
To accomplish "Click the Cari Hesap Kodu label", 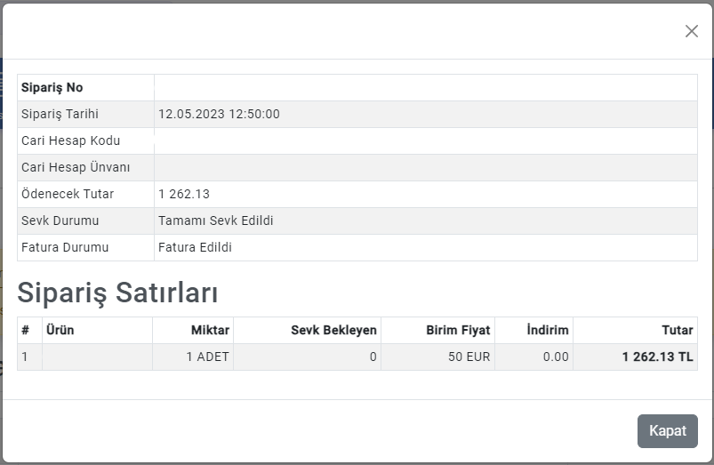I will coord(70,140).
